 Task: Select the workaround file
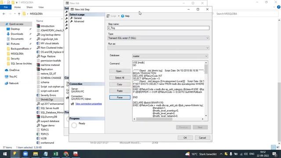pyautogui.click(x=47, y=143)
